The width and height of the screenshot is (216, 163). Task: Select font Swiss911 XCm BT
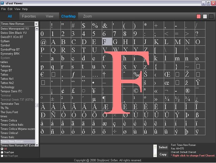[18, 37]
